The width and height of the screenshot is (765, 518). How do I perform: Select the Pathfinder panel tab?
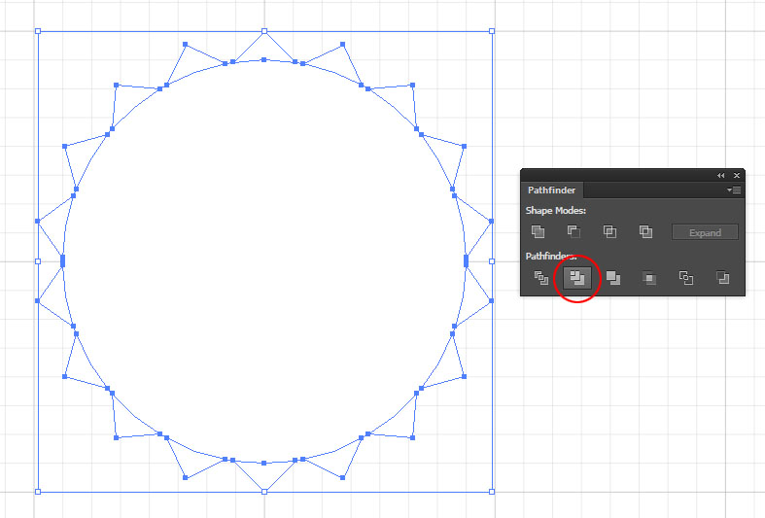click(551, 190)
